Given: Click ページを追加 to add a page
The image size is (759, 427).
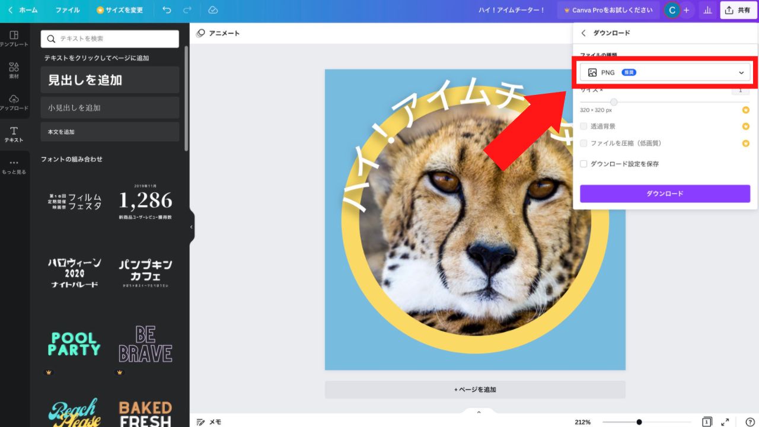Looking at the screenshot, I should click(475, 390).
